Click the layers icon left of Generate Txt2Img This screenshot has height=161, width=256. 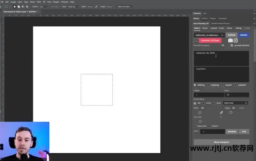196,41
